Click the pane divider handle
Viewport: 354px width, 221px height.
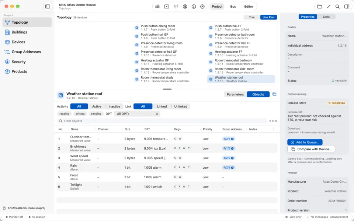coord(167,89)
